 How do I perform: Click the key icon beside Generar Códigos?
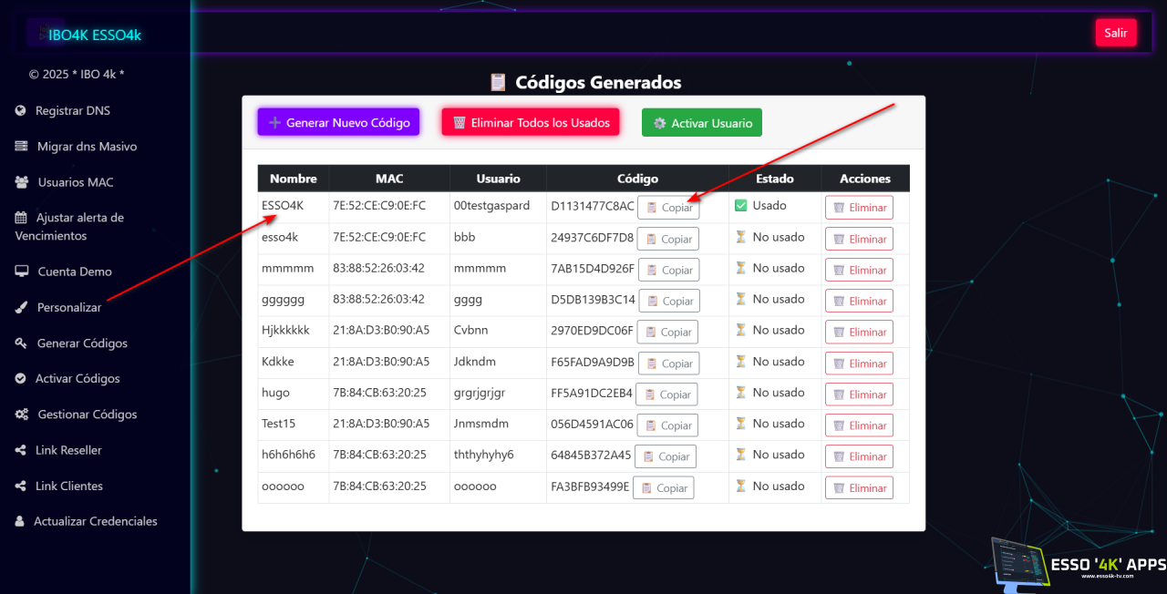pos(21,343)
